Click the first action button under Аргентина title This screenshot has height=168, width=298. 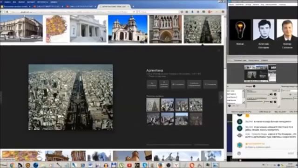coord(152,84)
